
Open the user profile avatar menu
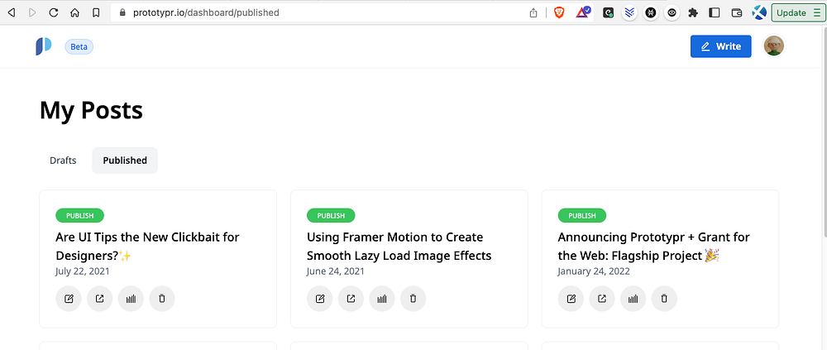pos(773,46)
